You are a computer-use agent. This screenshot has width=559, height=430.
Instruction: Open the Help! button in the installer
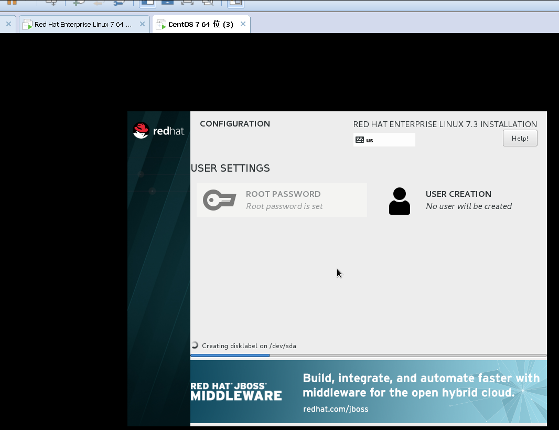(520, 138)
